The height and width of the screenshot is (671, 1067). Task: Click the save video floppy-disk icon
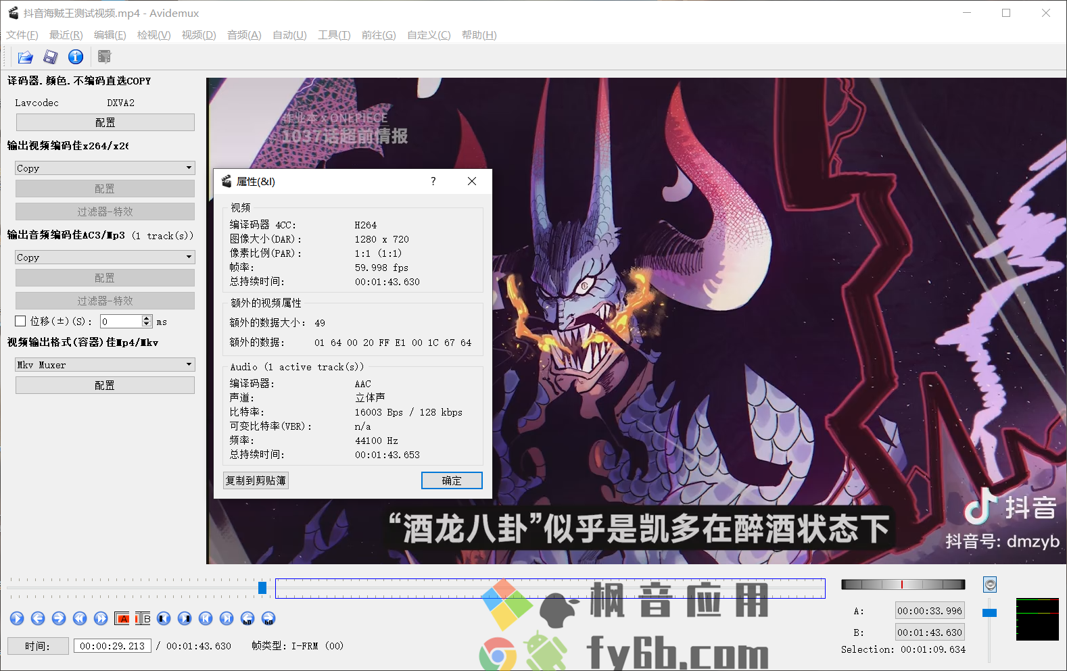click(51, 57)
